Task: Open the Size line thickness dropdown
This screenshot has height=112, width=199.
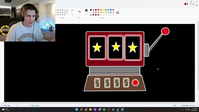Action: tap(80, 14)
